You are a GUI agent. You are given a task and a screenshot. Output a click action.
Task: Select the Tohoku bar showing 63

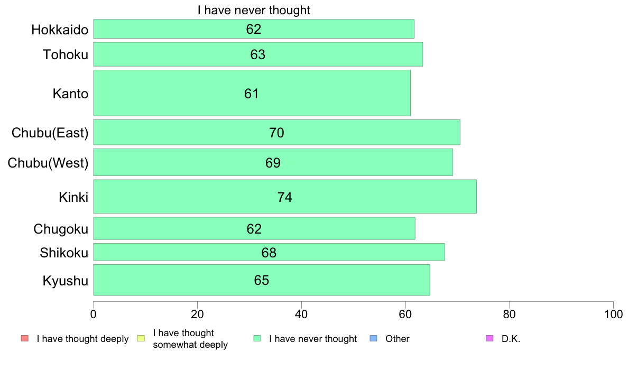(258, 54)
